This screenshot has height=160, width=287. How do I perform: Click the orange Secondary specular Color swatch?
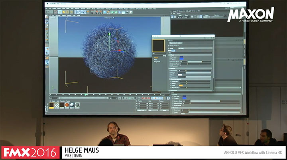pos(181,85)
